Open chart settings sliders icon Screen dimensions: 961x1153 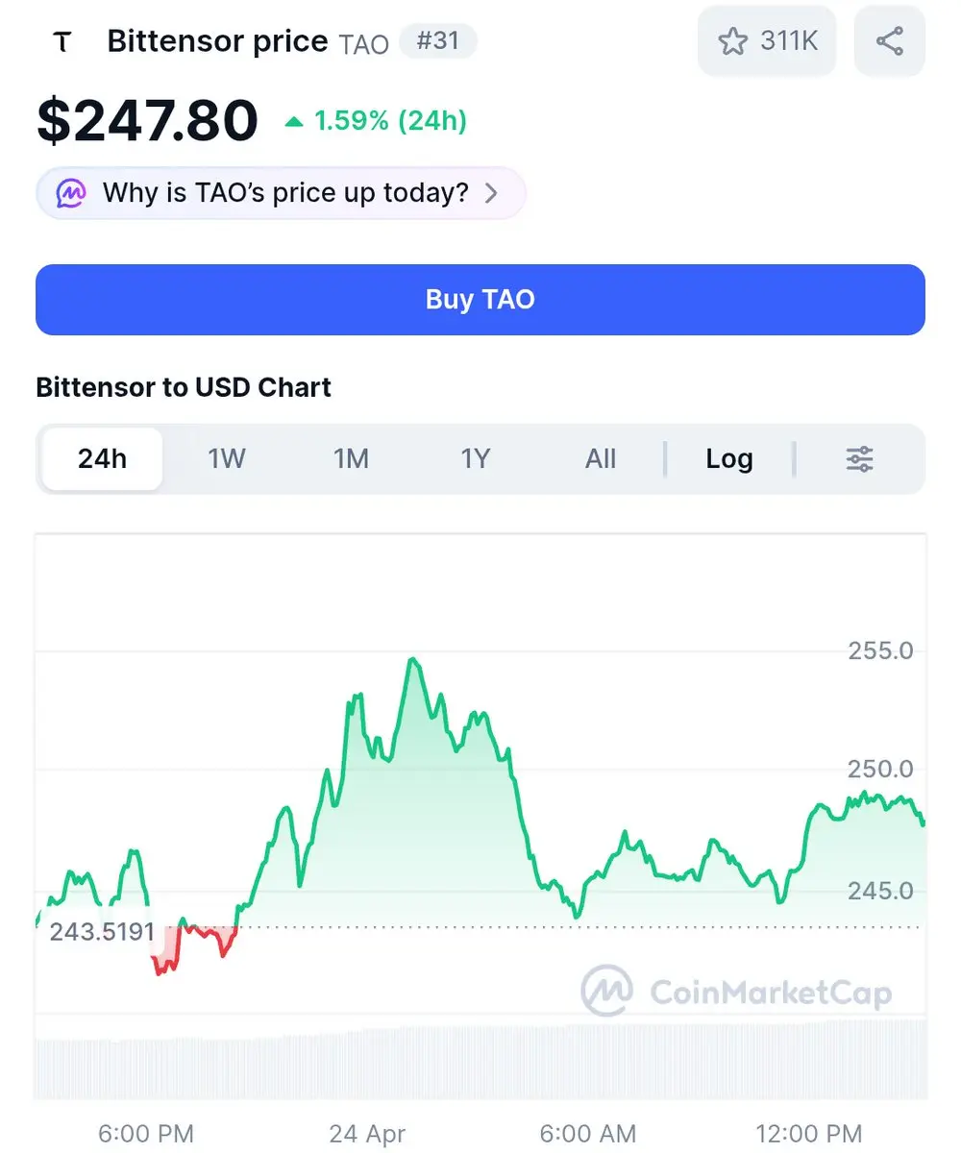[x=859, y=459]
